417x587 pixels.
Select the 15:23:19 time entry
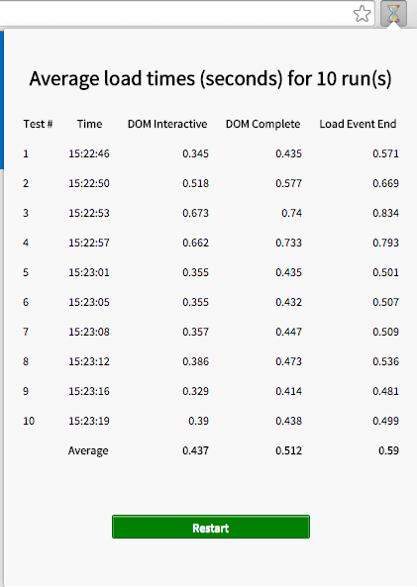(x=89, y=421)
